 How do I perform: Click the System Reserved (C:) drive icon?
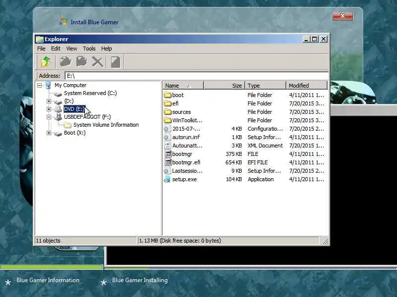pos(58,94)
